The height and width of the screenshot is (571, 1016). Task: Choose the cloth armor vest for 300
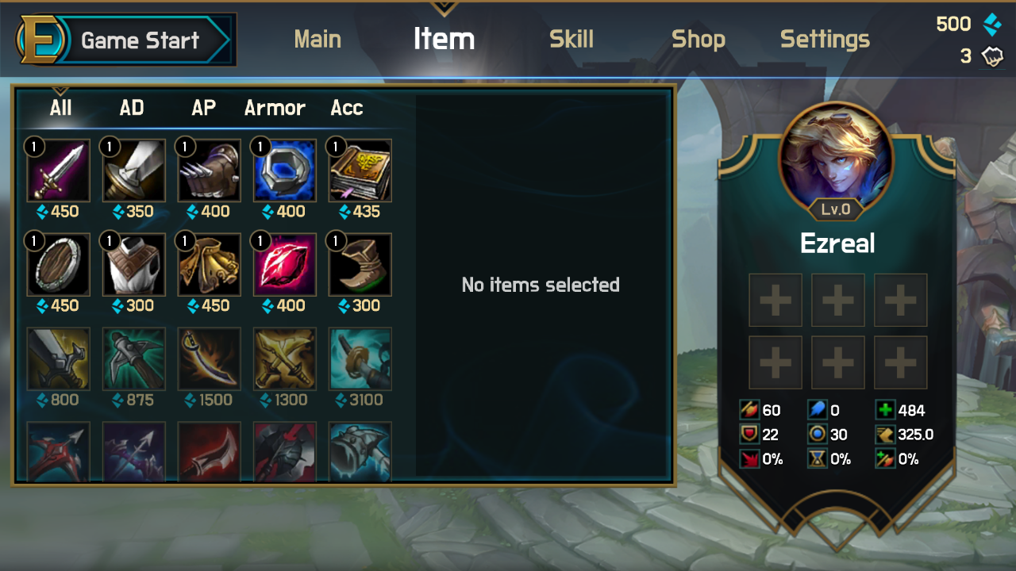134,264
